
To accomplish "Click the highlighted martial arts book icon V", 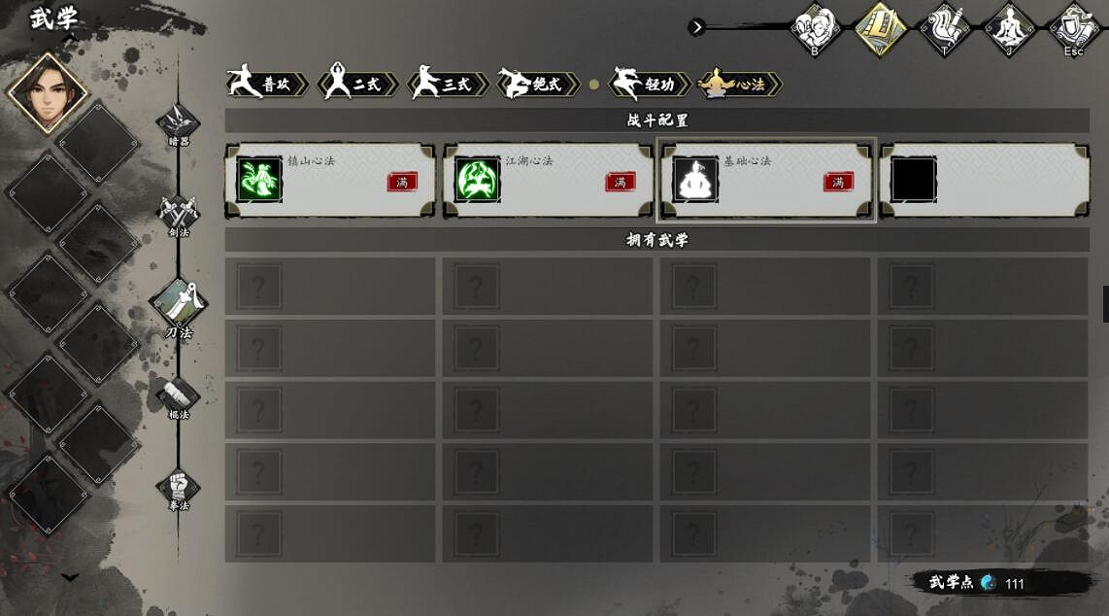I will (x=880, y=29).
